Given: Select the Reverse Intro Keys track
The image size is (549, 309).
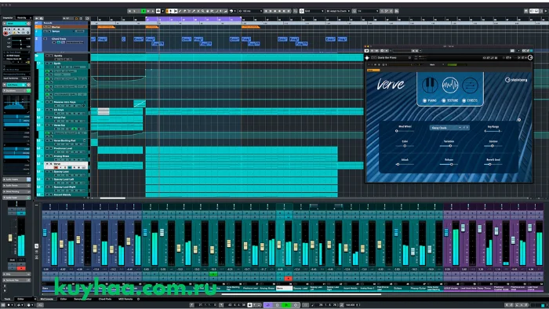Looking at the screenshot, I should 64,102.
